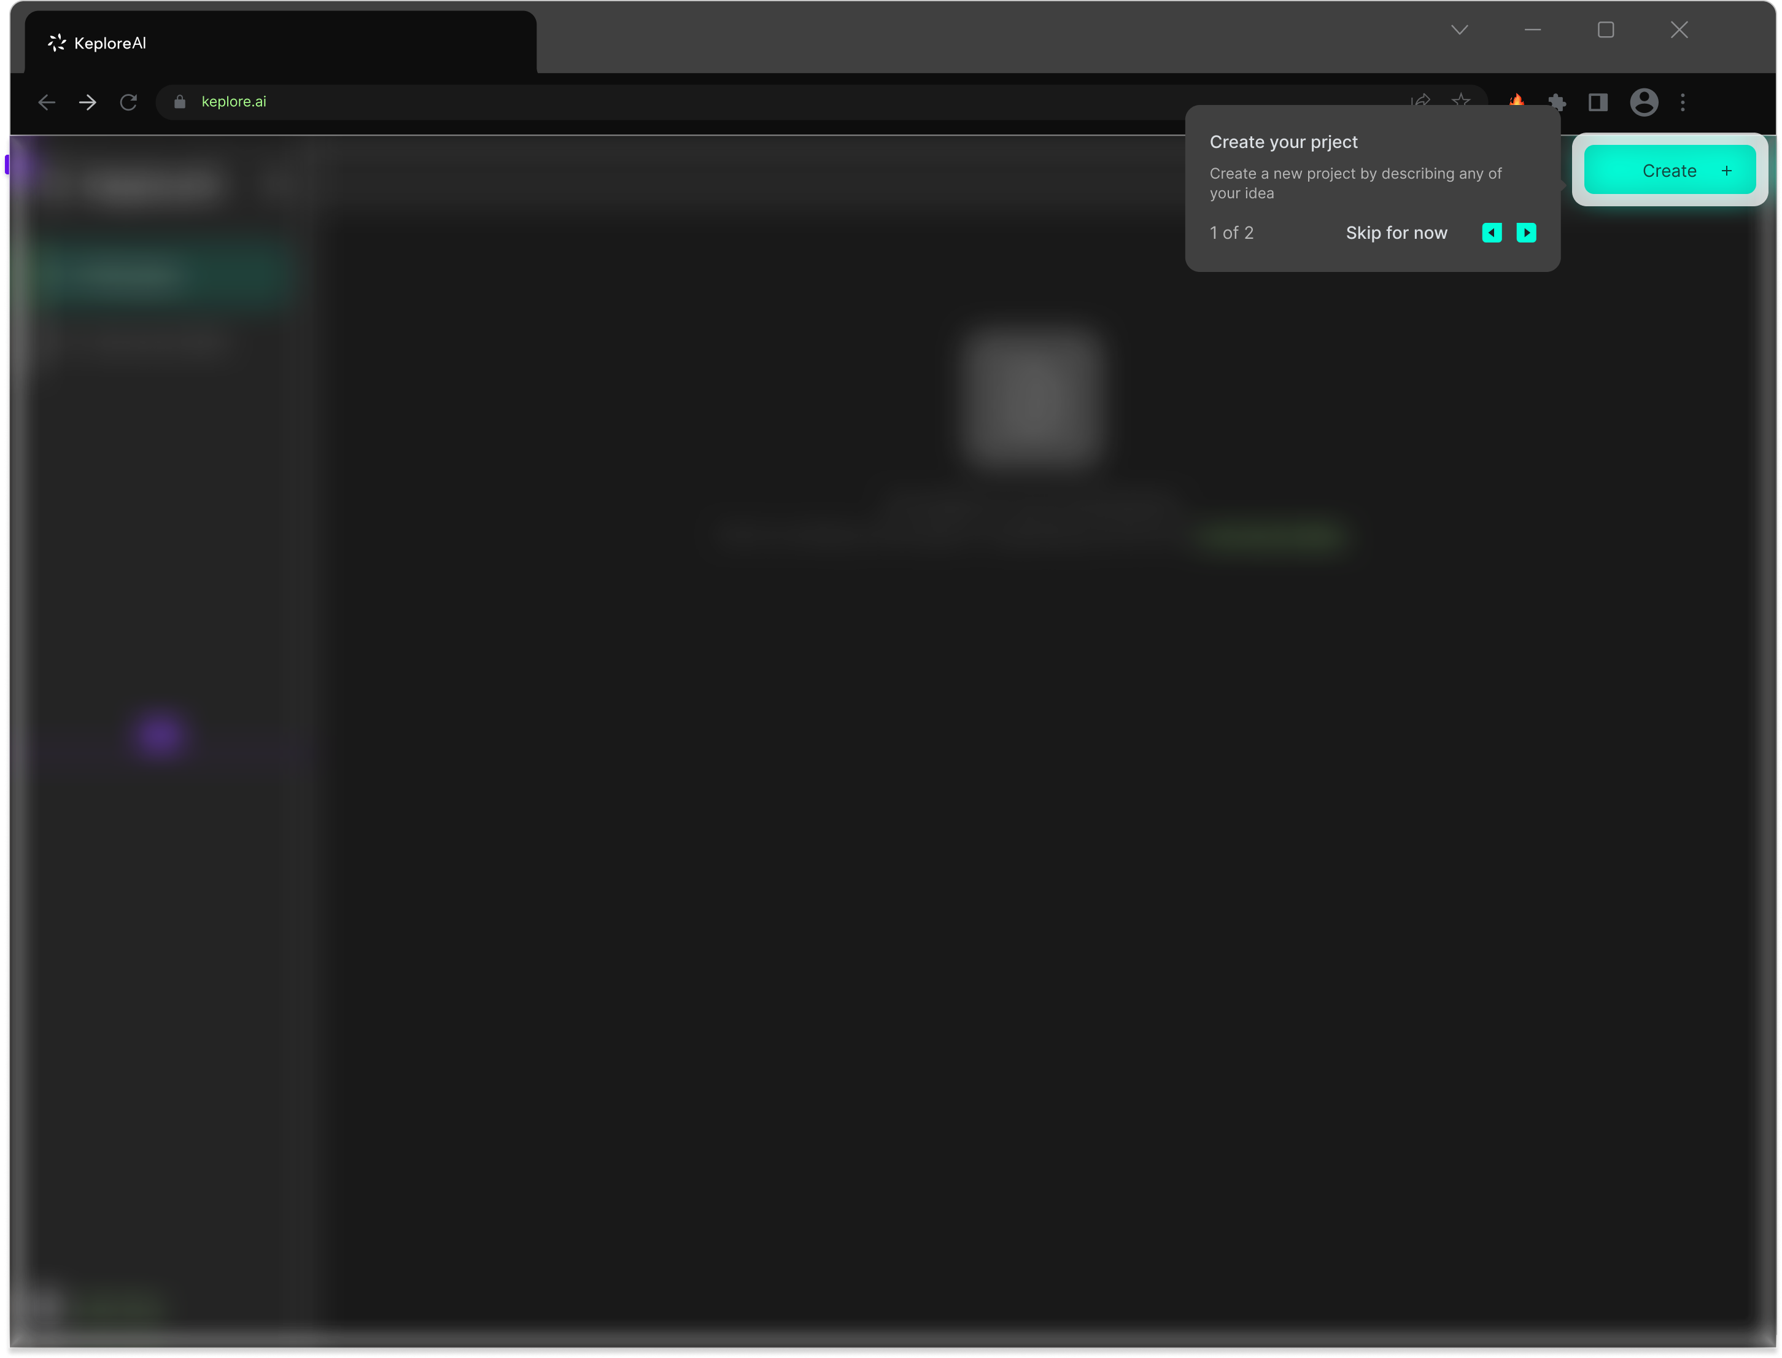
Task: Click the address bar to edit URL
Action: click(x=566, y=102)
